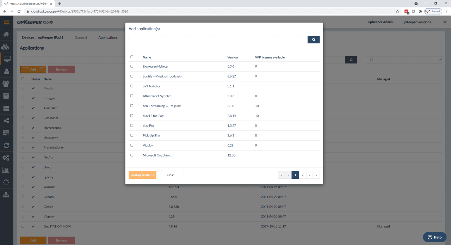The height and width of the screenshot is (245, 451).
Task: Check the DuoSTATION MDM row checkbox
Action: 23,226
